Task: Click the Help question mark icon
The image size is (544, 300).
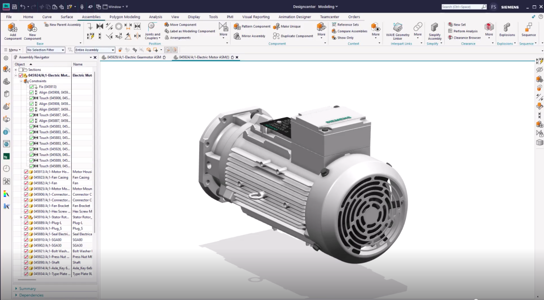Action: tap(540, 16)
